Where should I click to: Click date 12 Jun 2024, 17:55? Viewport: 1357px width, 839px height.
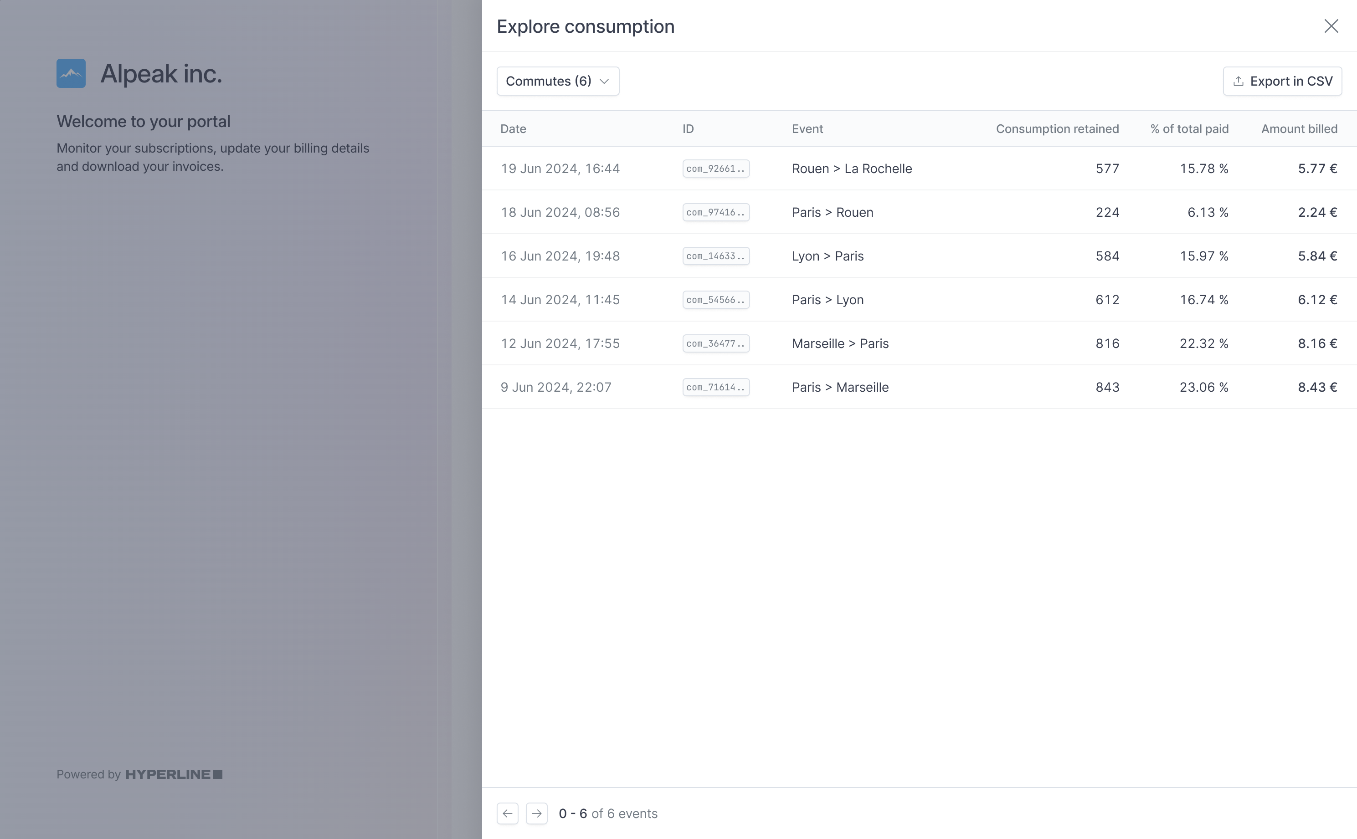(x=560, y=343)
